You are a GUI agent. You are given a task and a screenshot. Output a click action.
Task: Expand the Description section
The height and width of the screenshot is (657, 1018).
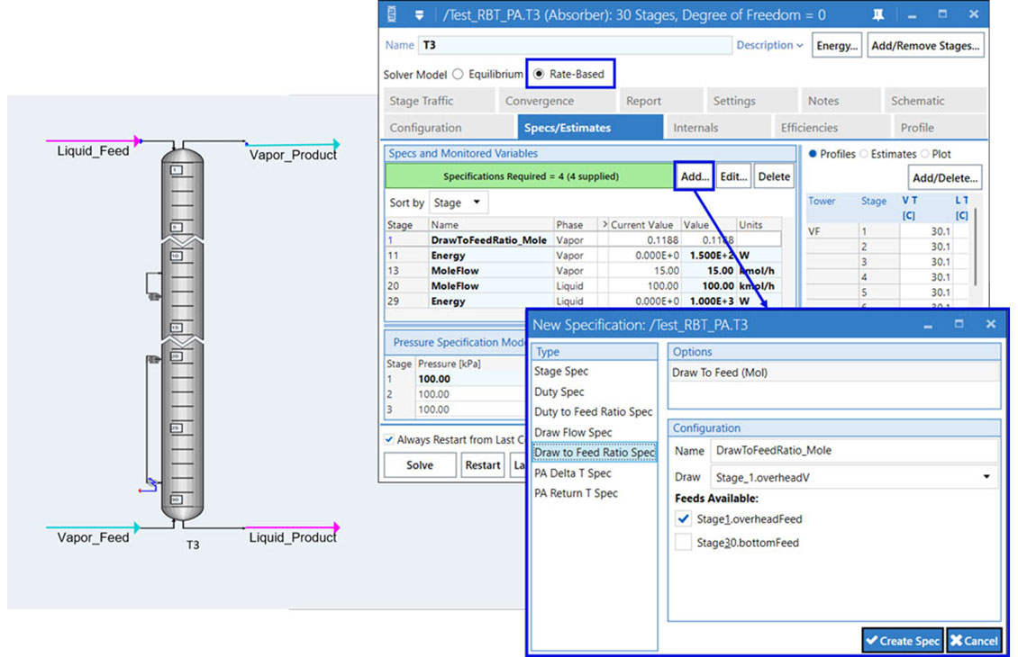(769, 45)
